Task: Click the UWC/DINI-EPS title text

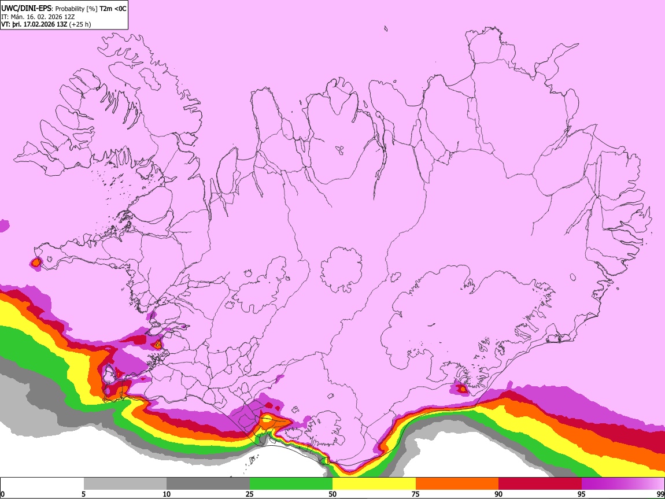Action: (25, 8)
